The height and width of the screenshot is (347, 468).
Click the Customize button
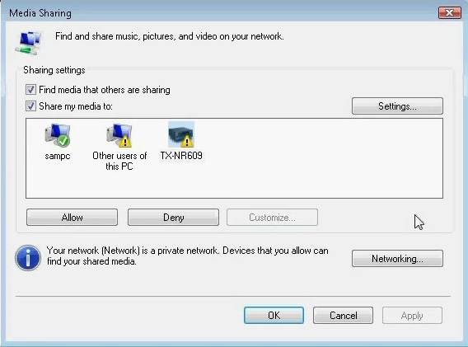(x=272, y=217)
